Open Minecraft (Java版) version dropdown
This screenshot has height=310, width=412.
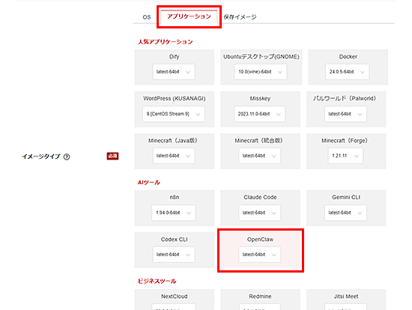click(x=174, y=156)
